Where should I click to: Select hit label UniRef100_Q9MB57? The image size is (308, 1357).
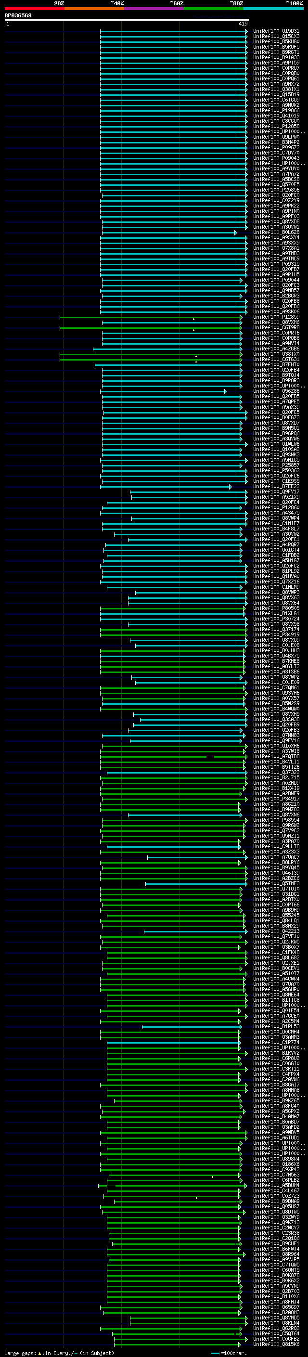[276, 290]
